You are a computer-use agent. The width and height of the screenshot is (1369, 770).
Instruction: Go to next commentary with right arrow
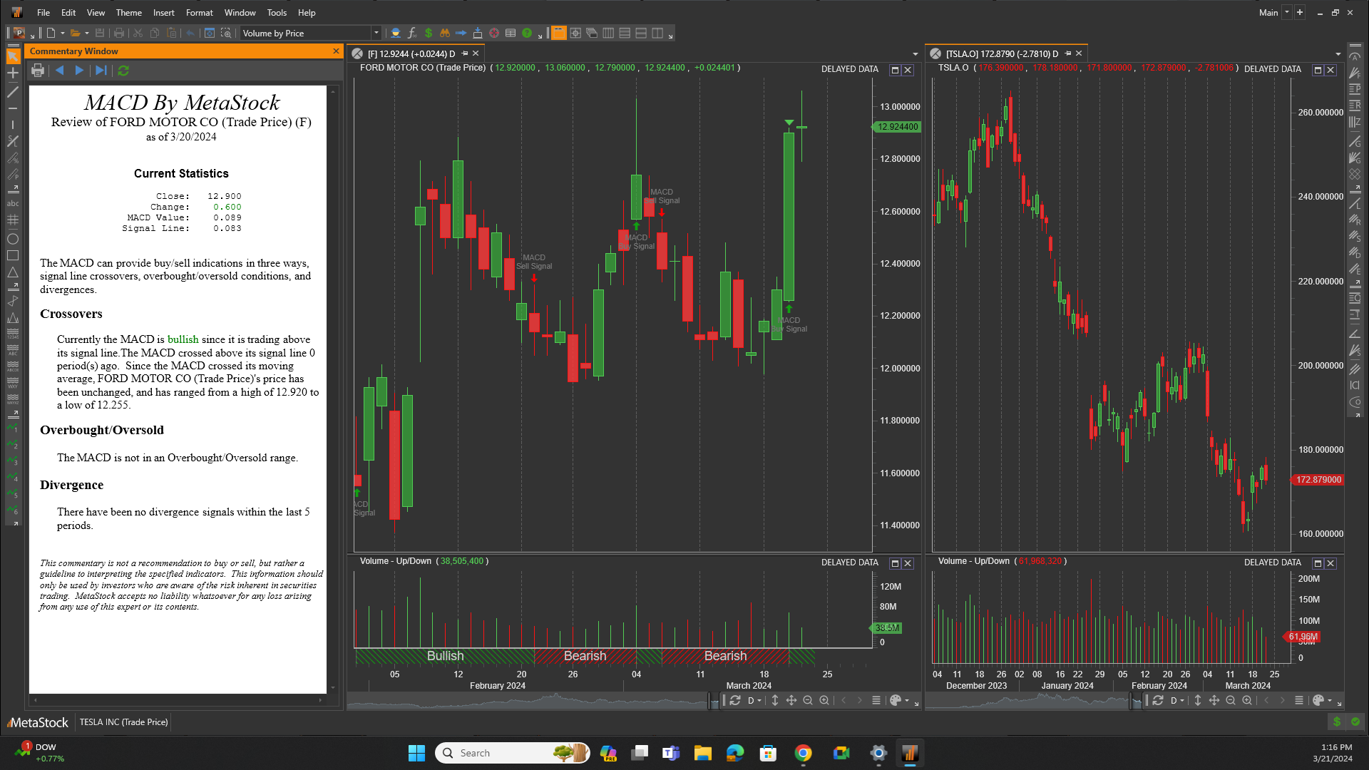point(80,71)
